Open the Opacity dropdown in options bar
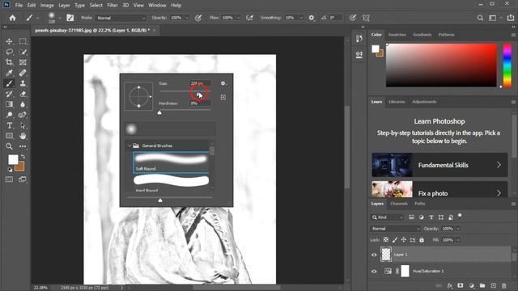This screenshot has height=291, width=518. (x=187, y=18)
